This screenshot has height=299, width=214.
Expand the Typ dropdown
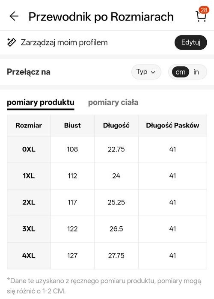point(146,72)
